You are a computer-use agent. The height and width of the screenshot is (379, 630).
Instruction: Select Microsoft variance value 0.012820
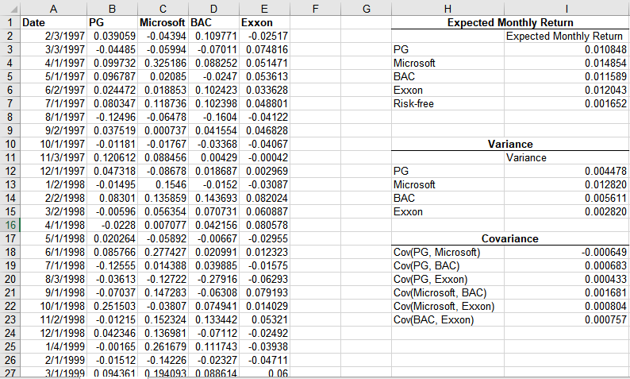[x=567, y=184]
